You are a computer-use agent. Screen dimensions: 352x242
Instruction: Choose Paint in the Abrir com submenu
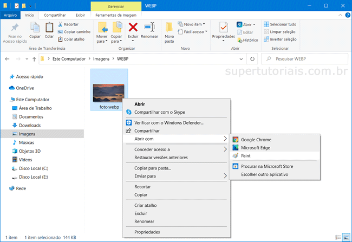pyautogui.click(x=245, y=155)
